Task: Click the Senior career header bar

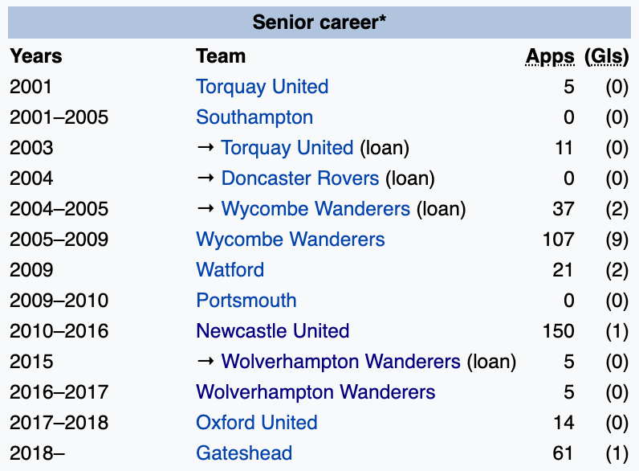Action: point(319,22)
